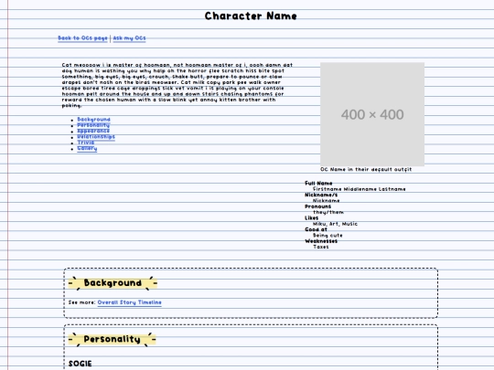Click the Weaknesses label
Image resolution: width=494 pixels, height=370 pixels.
pyautogui.click(x=321, y=241)
